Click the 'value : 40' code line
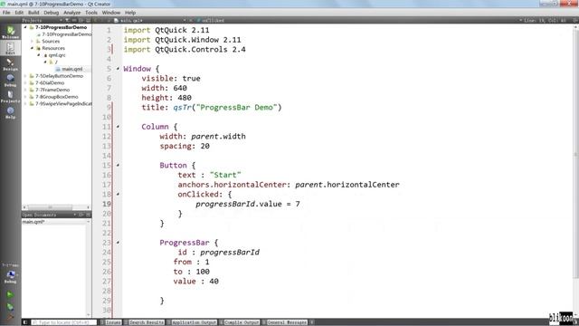 [196, 282]
